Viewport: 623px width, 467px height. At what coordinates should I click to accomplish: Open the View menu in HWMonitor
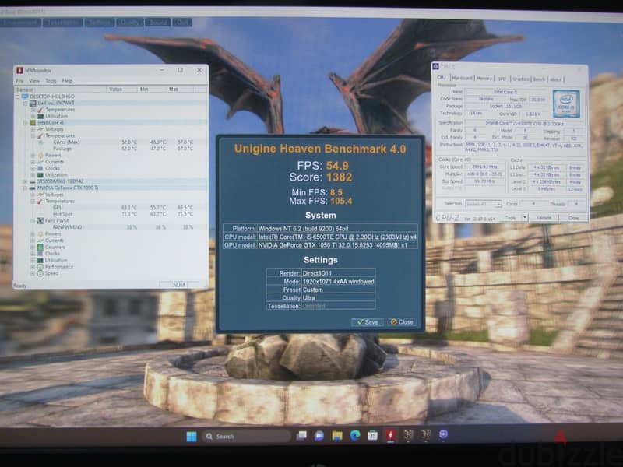click(34, 81)
